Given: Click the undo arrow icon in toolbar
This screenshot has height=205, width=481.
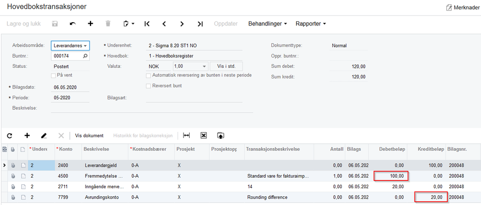Looking at the screenshot, I should tap(73, 24).
